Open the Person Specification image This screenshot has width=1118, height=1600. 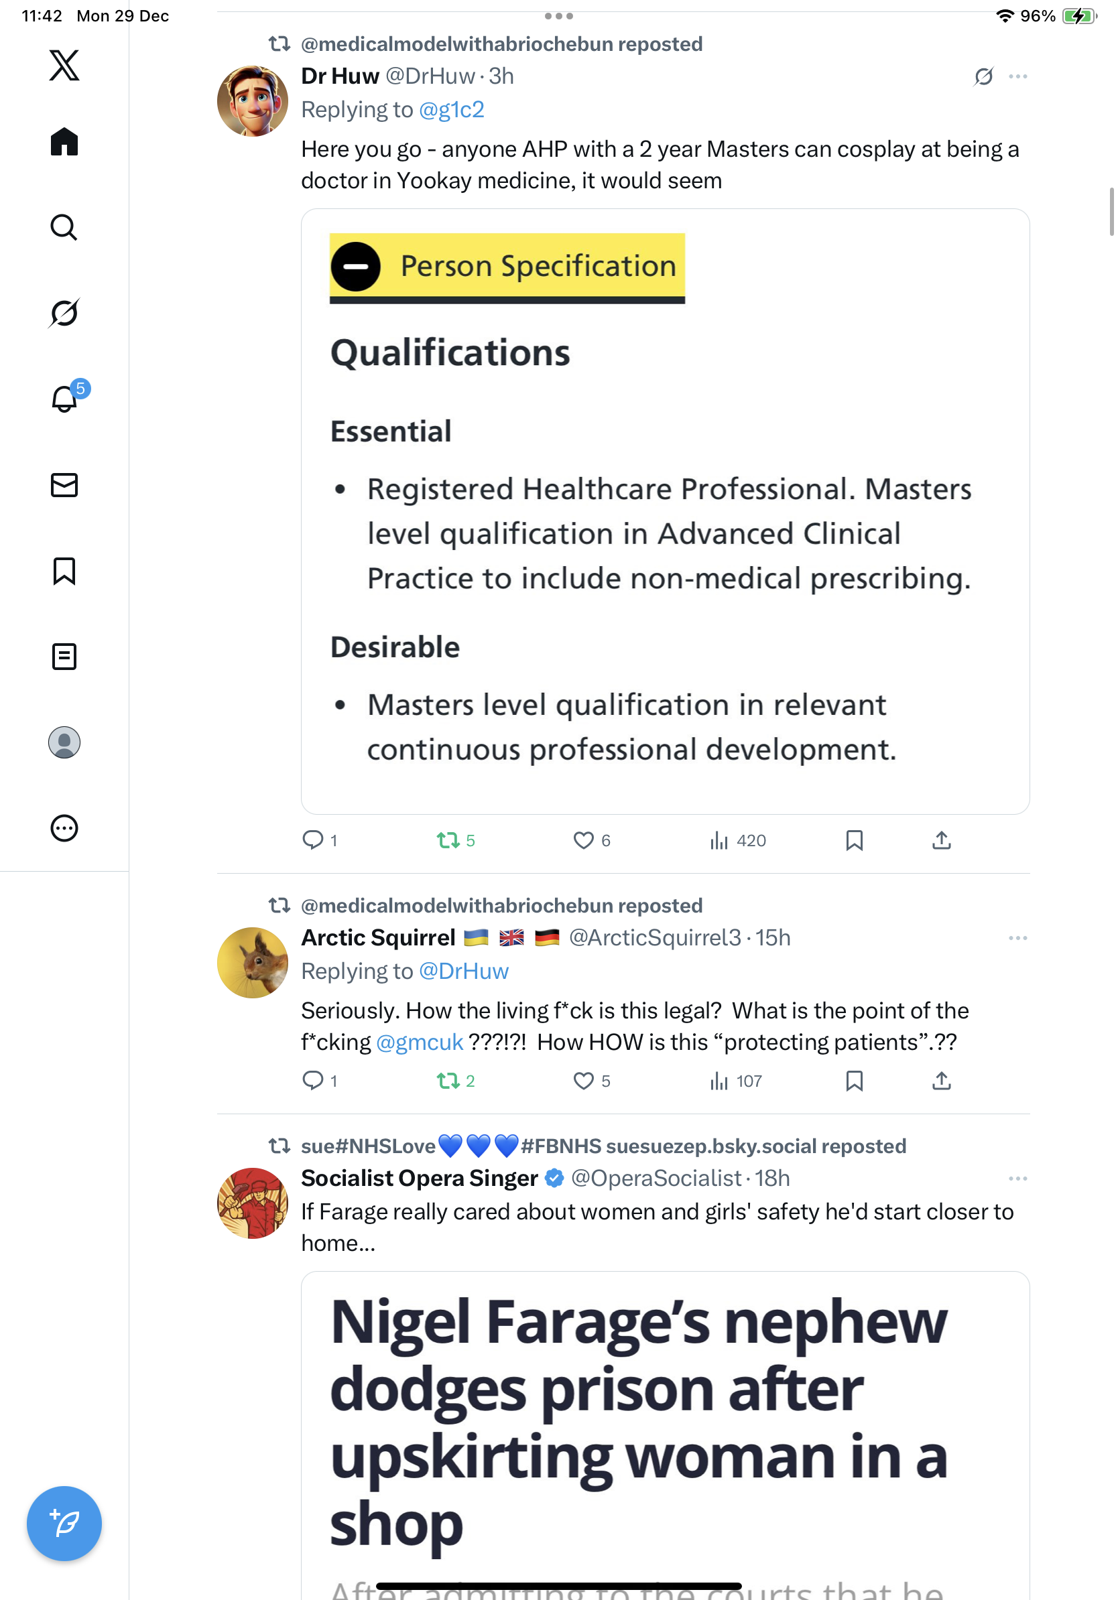pos(665,511)
